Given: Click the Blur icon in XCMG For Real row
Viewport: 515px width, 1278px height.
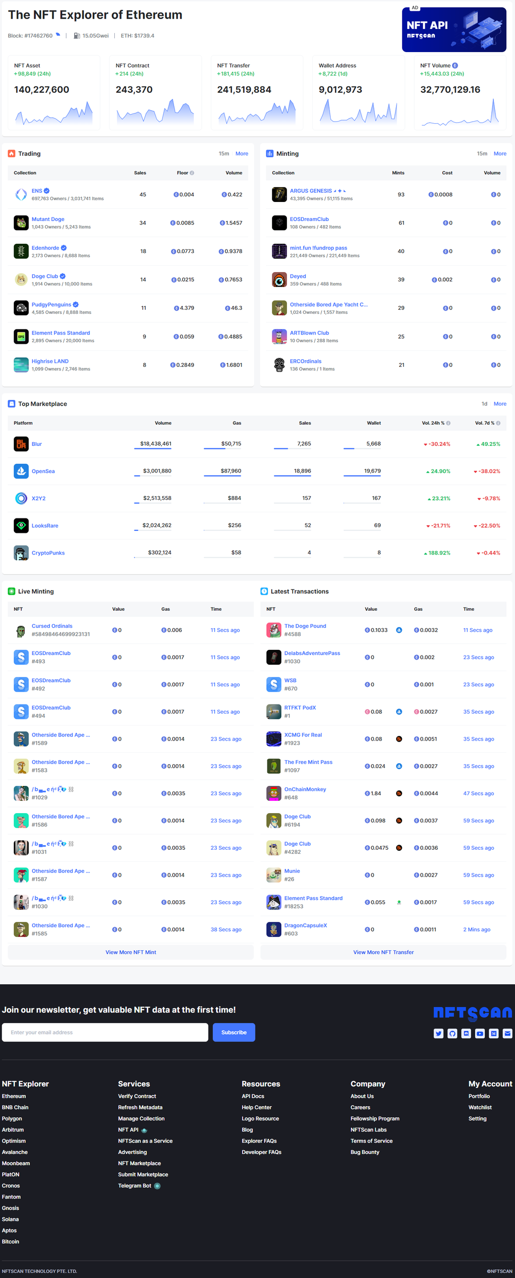Looking at the screenshot, I should tap(399, 739).
